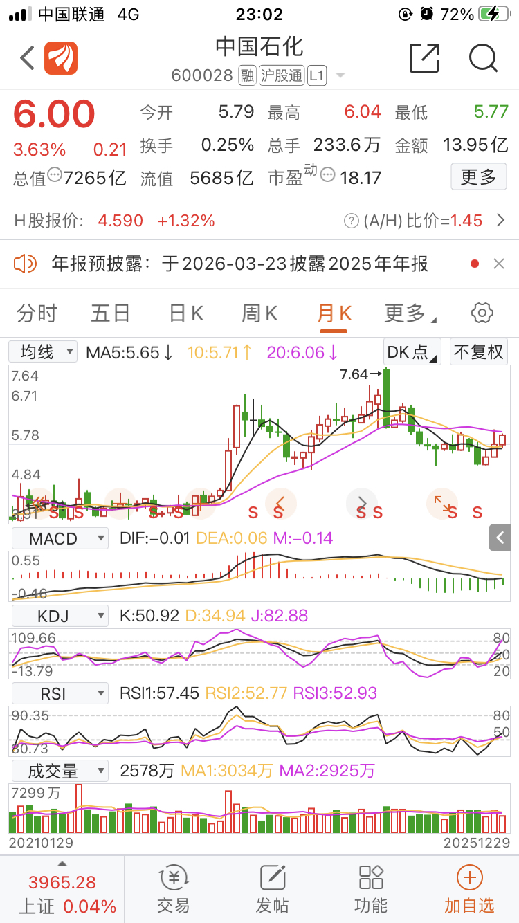Tap the speaker announcement icon

(25, 264)
